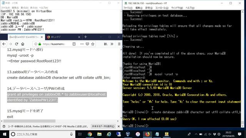246x138 pixels.
Task: Show site information icon in address bar
Action: coord(36,44)
